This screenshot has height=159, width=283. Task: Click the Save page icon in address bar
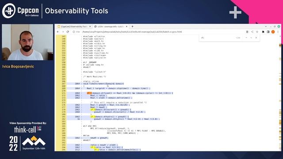point(247,32)
